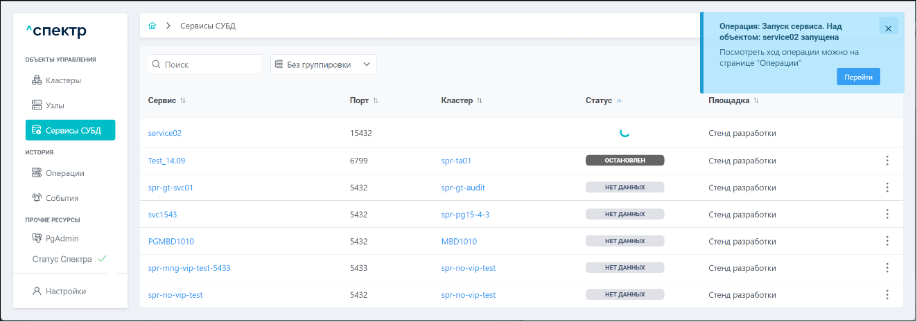Open kebab menu for PGMBD1010 row

pos(887,241)
